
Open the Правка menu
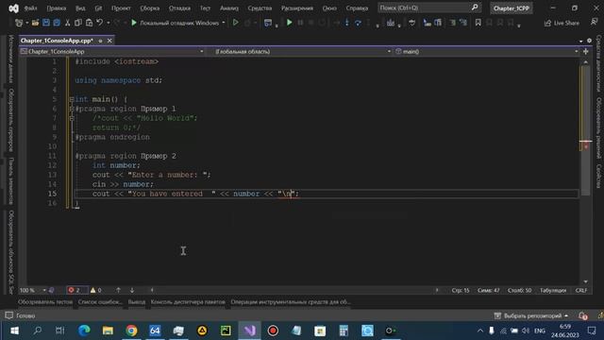57,8
